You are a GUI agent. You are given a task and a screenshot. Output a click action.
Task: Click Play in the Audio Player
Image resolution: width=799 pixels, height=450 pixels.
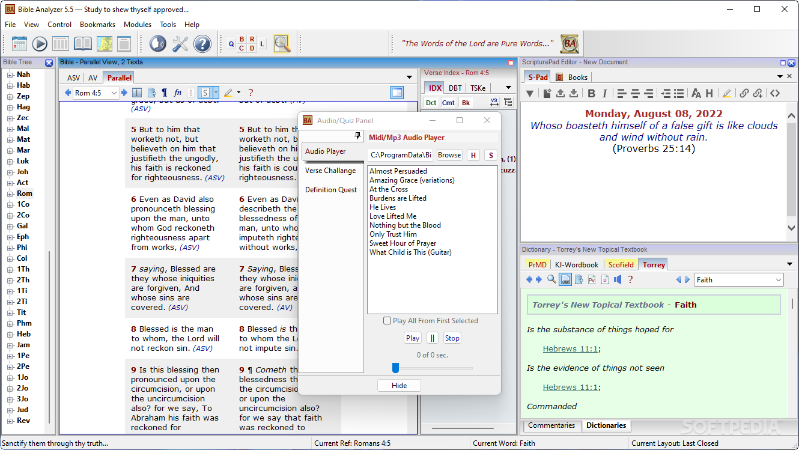(413, 338)
